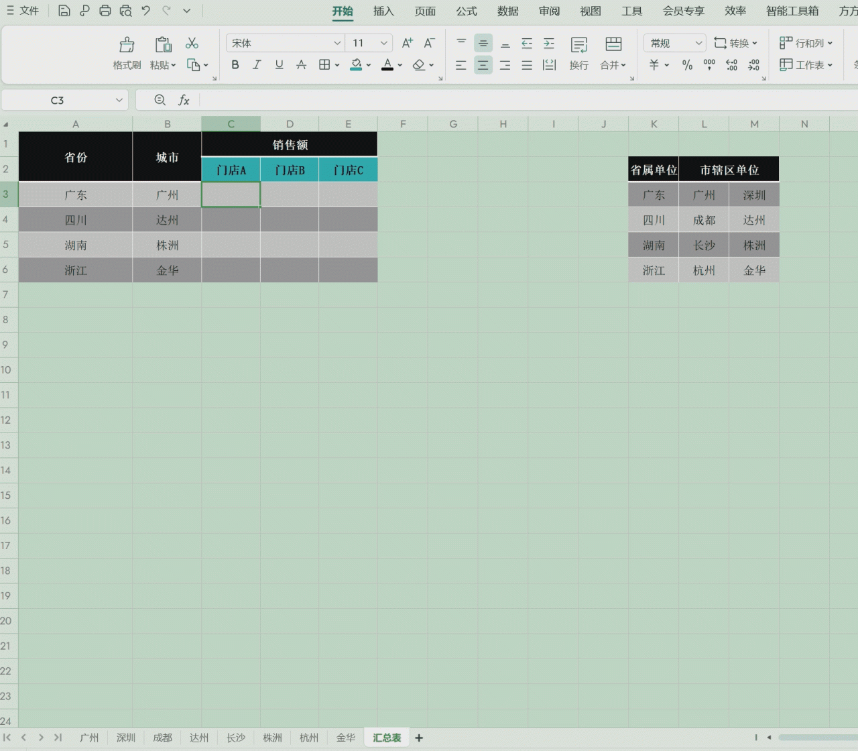Open the 文件 (File) menu
This screenshot has width=858, height=751.
[x=23, y=11]
